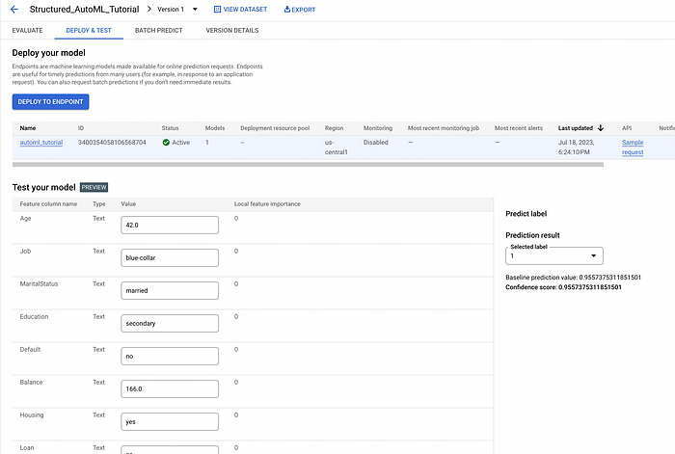Click the Deploy to Endpoint button

pyautogui.click(x=50, y=102)
